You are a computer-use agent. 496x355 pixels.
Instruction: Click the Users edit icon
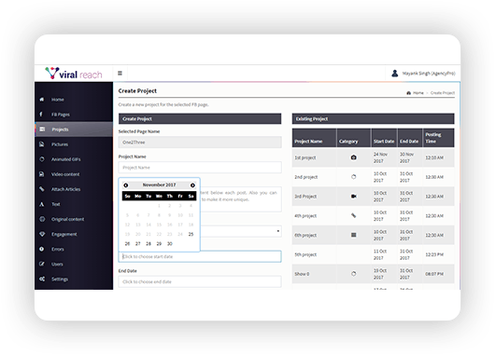[x=42, y=264]
